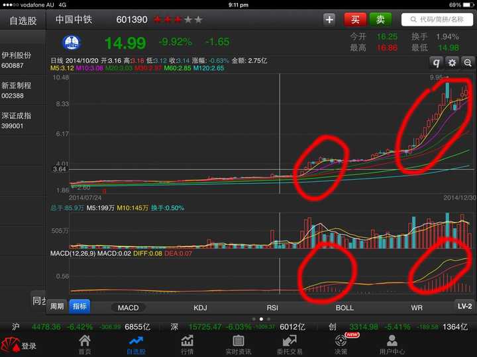Choose the KDJ indicator tab
The height and width of the screenshot is (357, 477).
tap(200, 308)
